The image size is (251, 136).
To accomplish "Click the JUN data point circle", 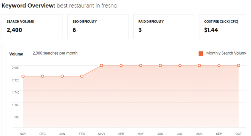I will (160, 65).
